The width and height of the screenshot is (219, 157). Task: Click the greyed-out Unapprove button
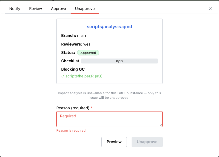147,142
